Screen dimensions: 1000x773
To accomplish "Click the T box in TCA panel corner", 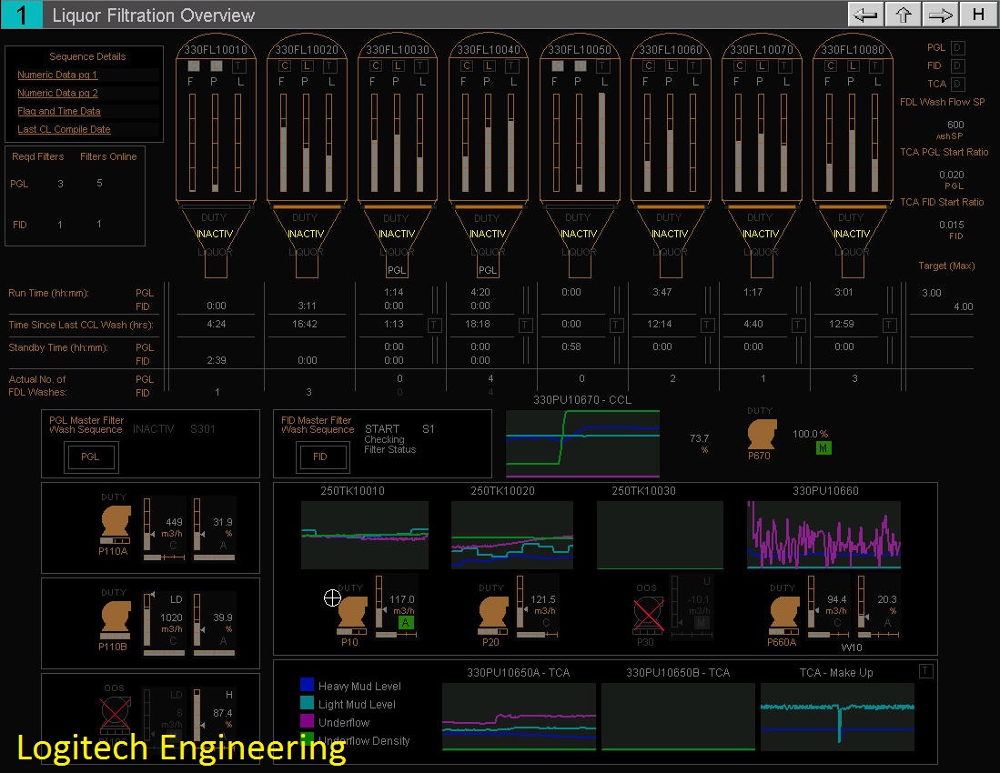I will [x=926, y=670].
